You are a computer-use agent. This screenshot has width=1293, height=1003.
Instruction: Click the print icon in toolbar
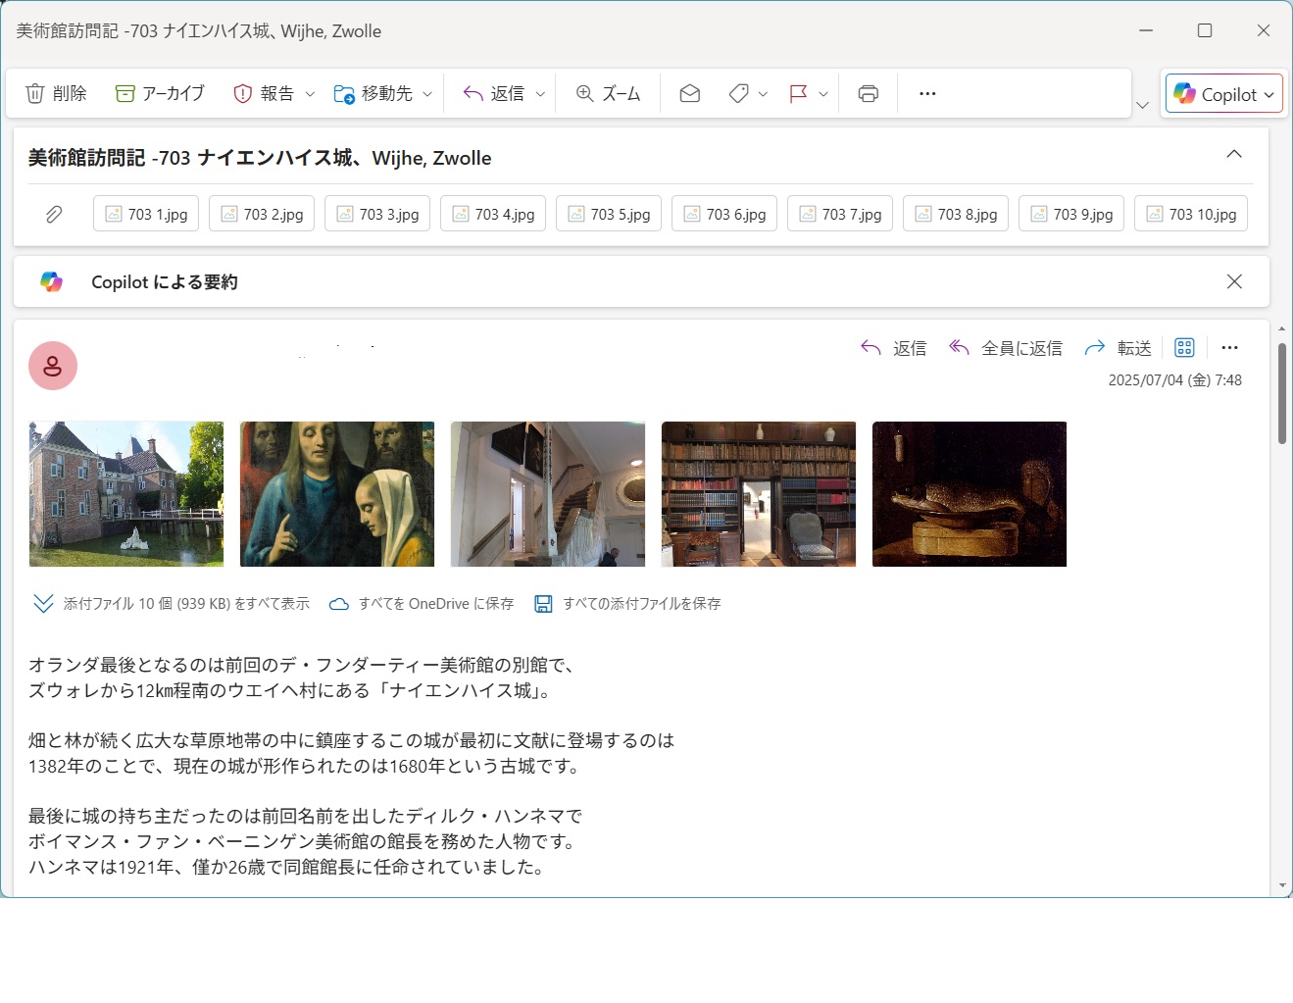pyautogui.click(x=868, y=93)
